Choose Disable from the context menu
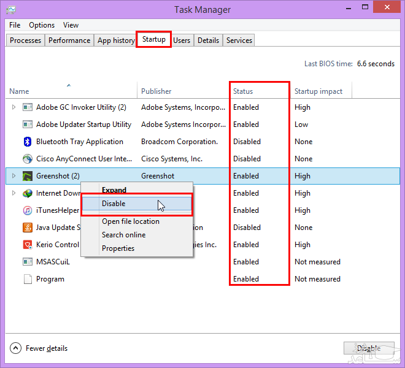The width and height of the screenshot is (405, 368). point(114,204)
